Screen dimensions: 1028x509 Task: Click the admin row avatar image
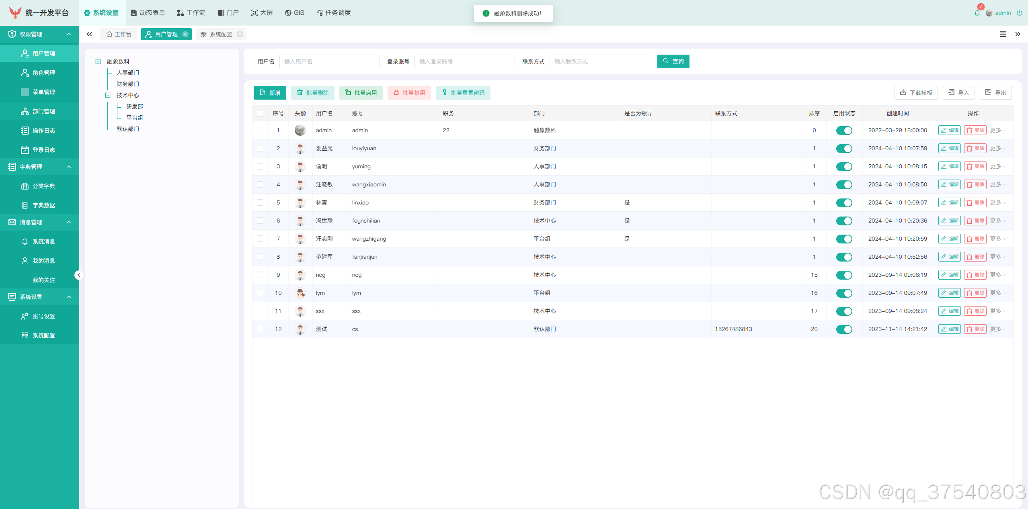click(x=300, y=130)
